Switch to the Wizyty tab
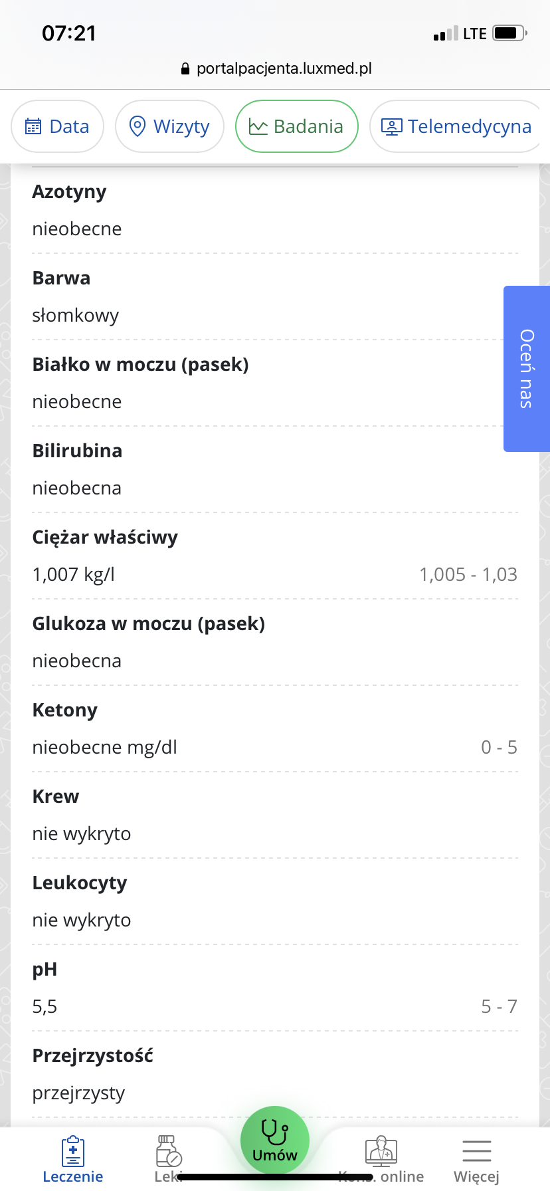 tap(169, 126)
